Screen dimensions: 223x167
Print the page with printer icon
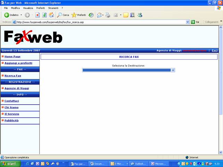108,15
